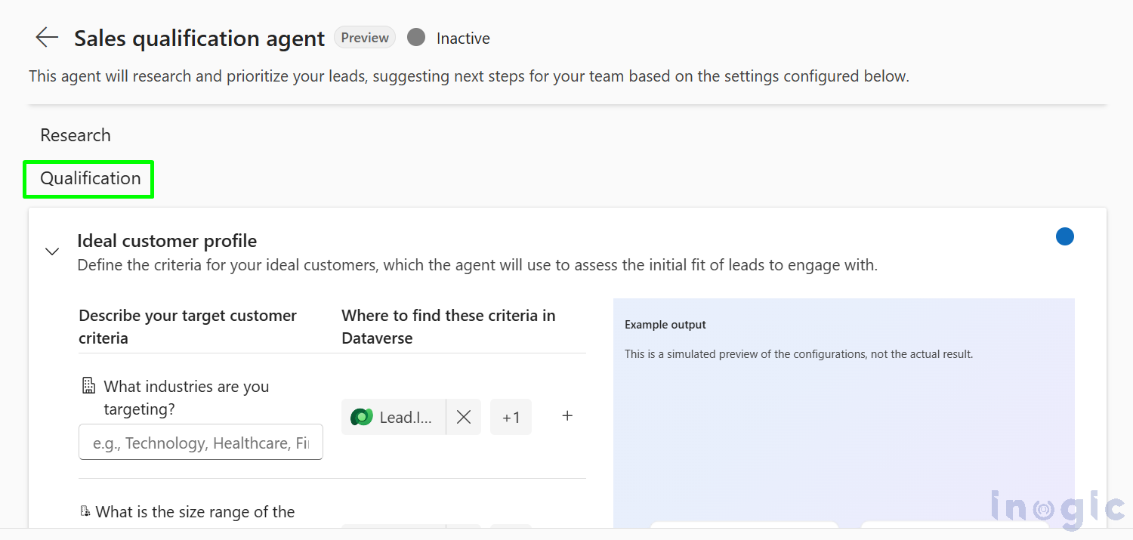The width and height of the screenshot is (1133, 540).
Task: Collapse the Ideal customer profile section
Action: [52, 251]
